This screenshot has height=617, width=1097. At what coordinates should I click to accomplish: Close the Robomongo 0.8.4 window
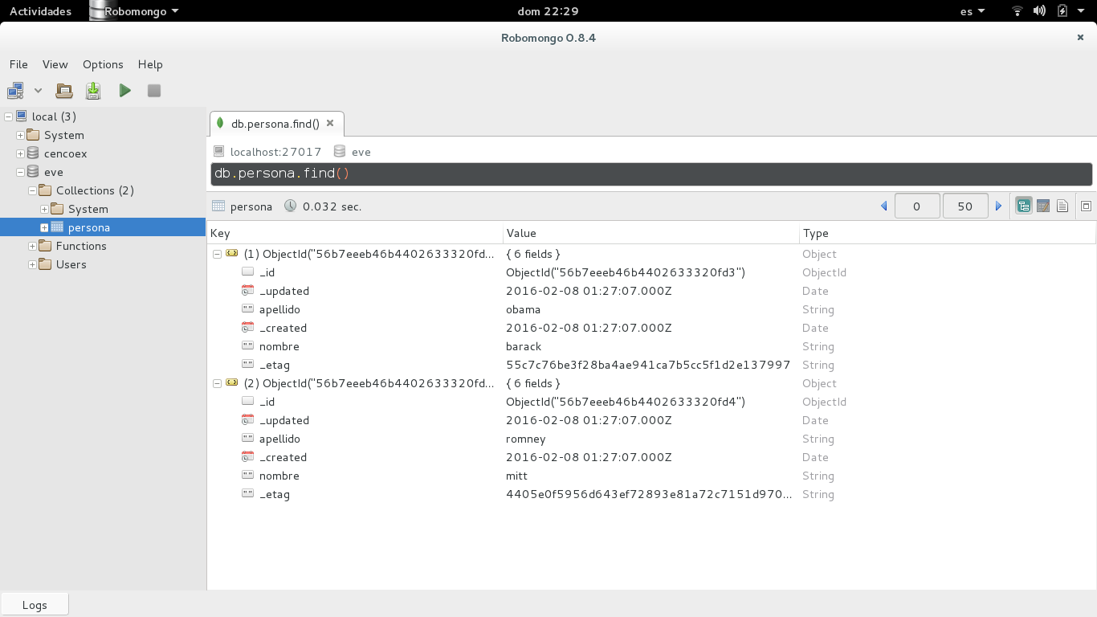coord(1080,38)
